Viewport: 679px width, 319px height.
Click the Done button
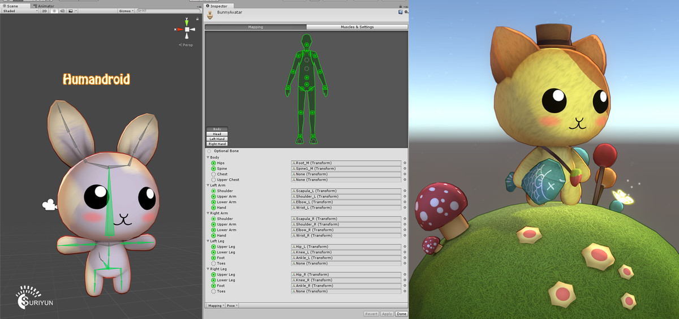401,313
